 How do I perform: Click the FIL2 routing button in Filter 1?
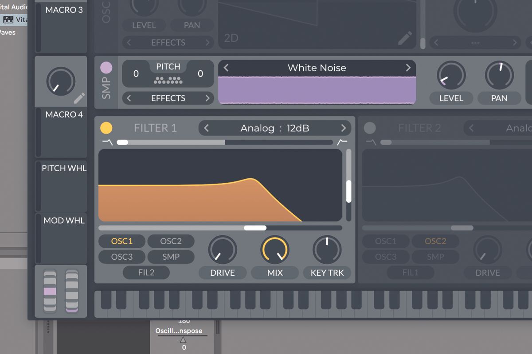point(146,273)
